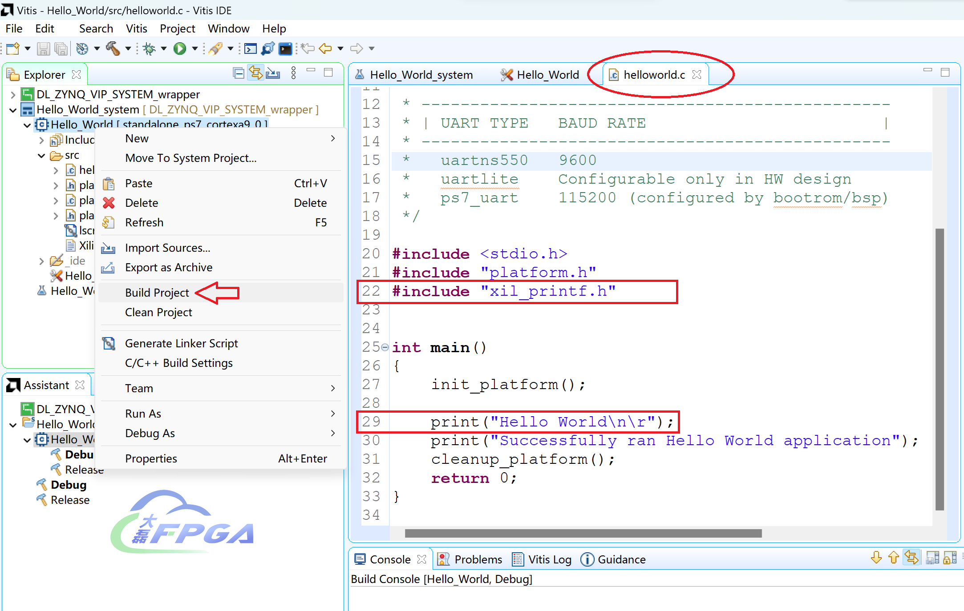Click the Copy Build Log icon in console
The height and width of the screenshot is (611, 964).
(932, 558)
